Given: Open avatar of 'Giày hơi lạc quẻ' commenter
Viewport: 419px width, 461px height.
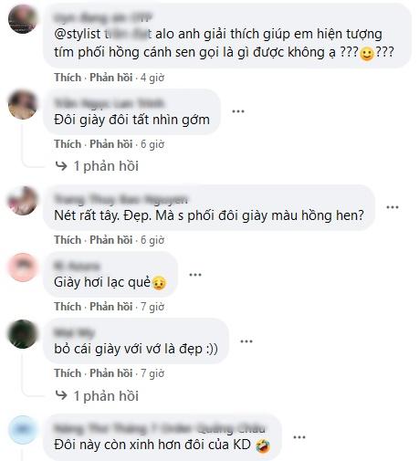Looking at the screenshot, I should click(23, 267).
